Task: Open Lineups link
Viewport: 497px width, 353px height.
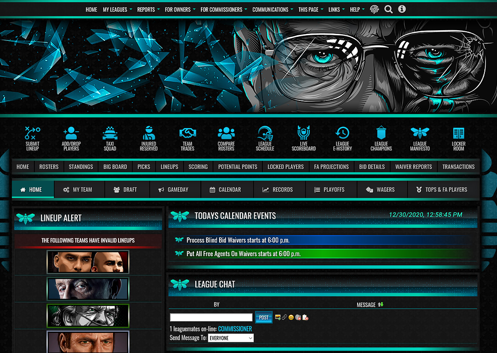Action: click(x=169, y=167)
